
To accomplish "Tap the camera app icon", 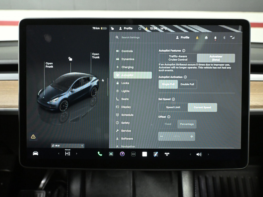I will pyautogui.click(x=122, y=154).
